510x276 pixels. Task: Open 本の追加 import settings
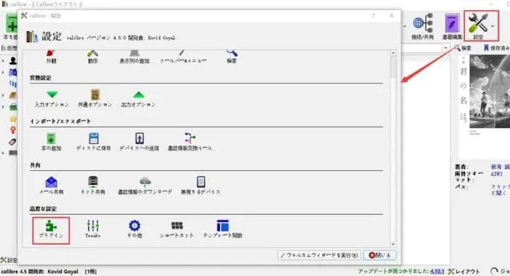(51, 142)
